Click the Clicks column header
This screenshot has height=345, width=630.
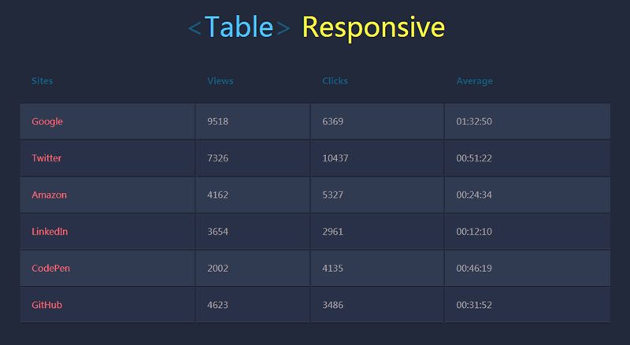point(335,81)
